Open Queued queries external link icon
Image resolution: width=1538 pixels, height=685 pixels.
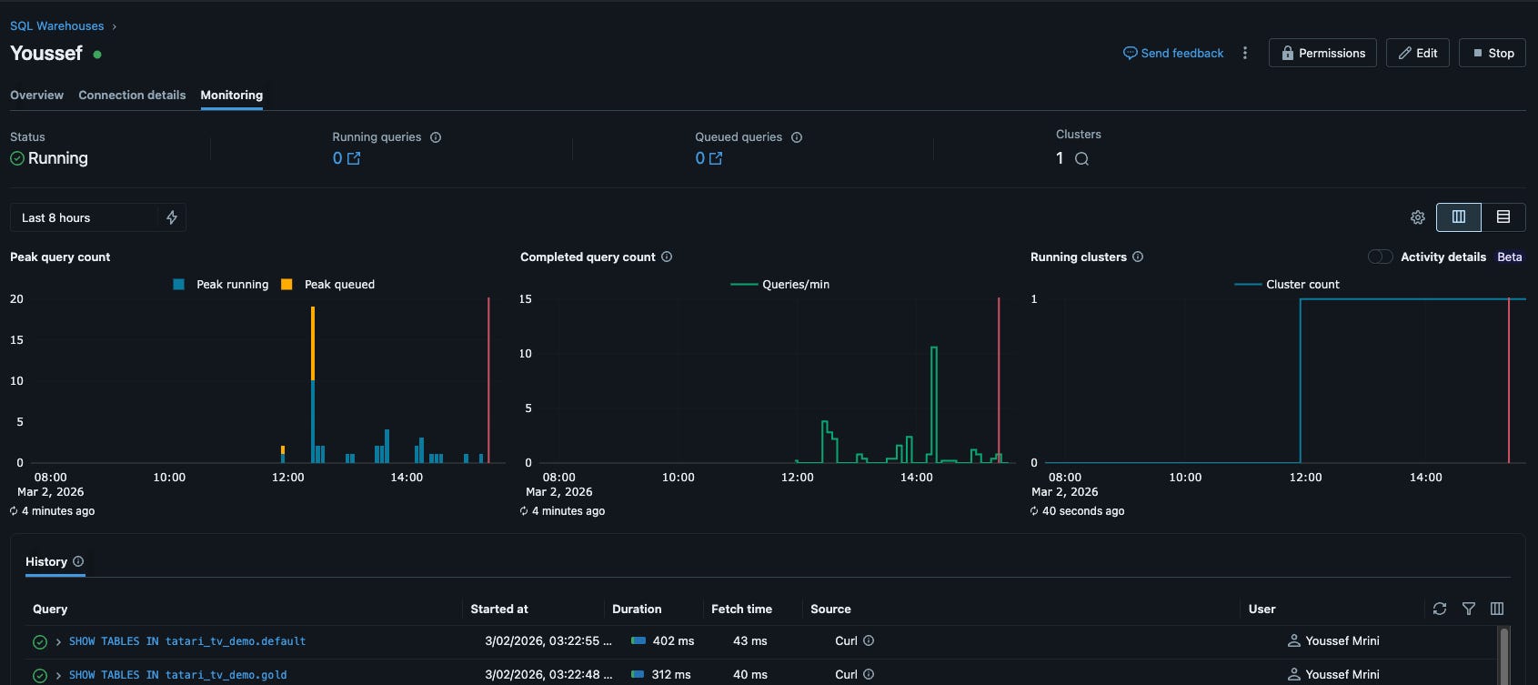pyautogui.click(x=716, y=158)
